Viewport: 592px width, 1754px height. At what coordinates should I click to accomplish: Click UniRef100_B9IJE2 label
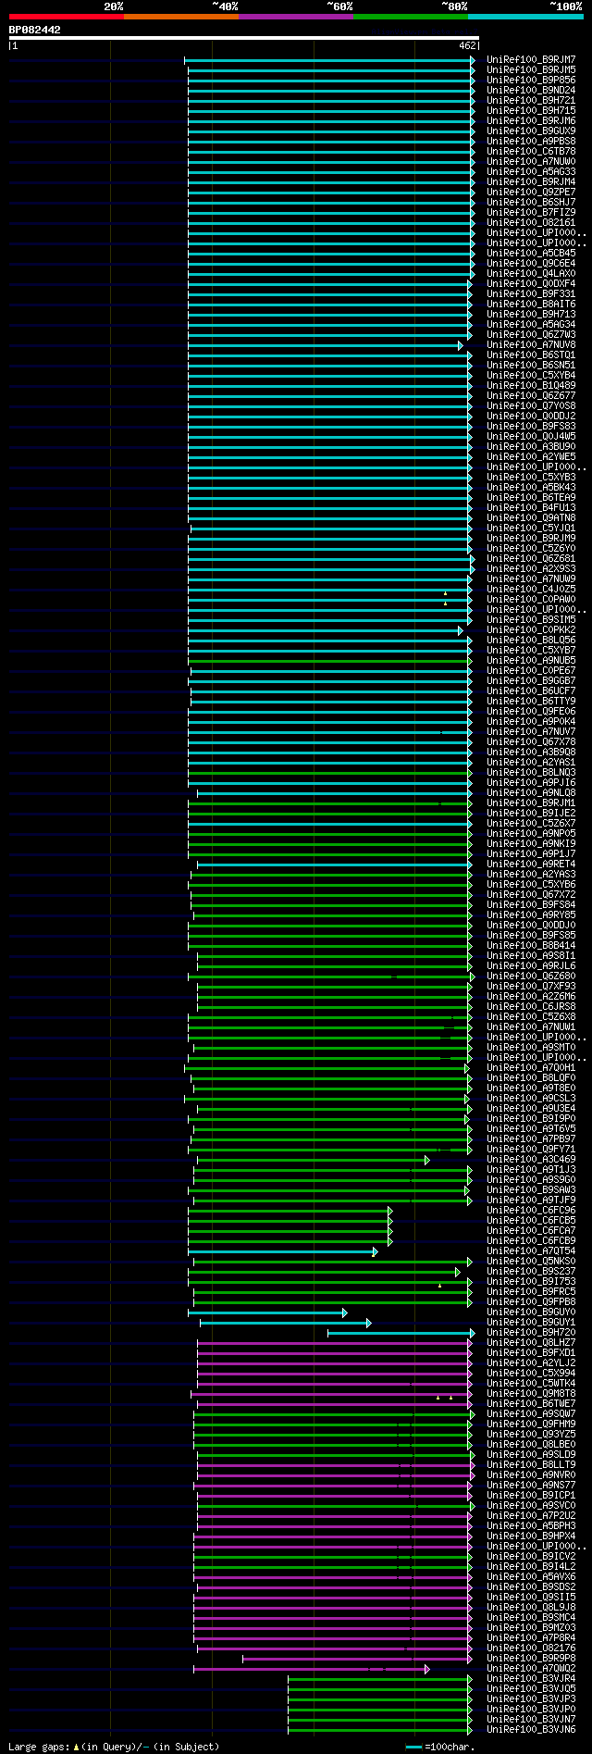(x=531, y=814)
